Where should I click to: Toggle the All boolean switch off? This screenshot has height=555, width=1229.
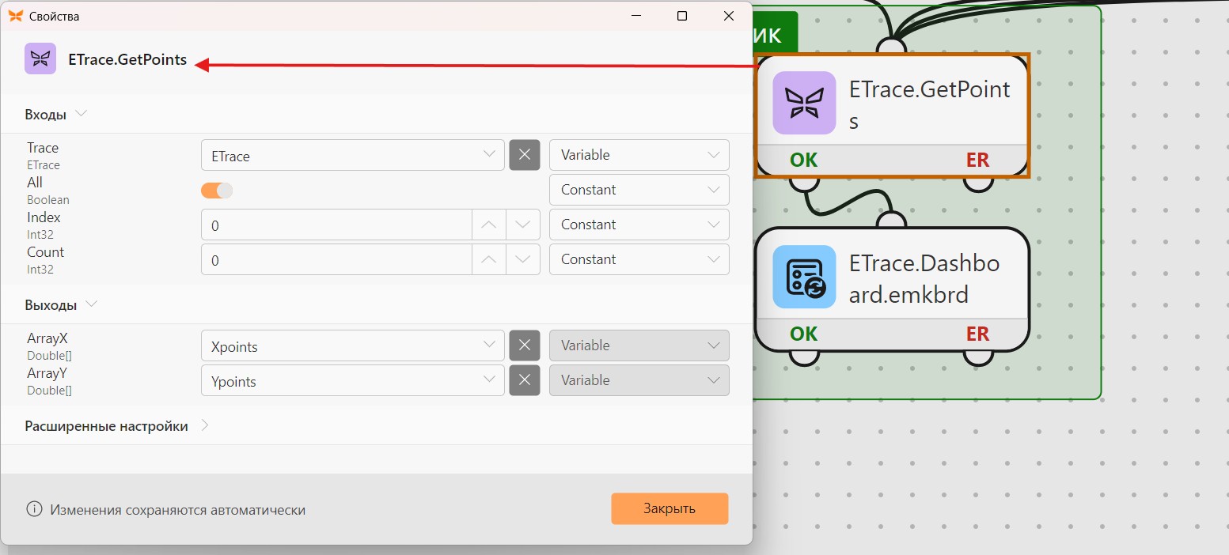(217, 191)
